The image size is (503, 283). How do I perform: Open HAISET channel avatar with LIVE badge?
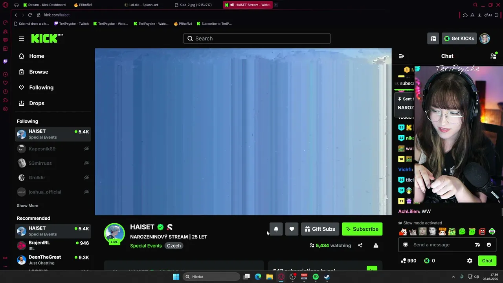click(x=114, y=233)
